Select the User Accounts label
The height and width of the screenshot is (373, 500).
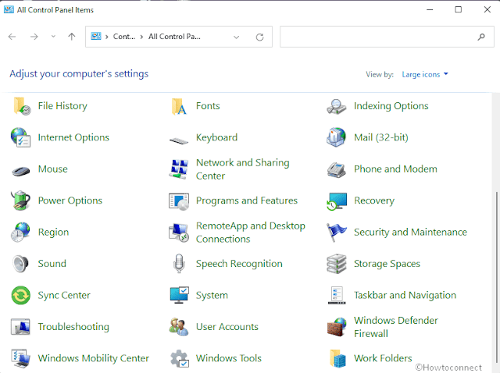click(x=227, y=326)
